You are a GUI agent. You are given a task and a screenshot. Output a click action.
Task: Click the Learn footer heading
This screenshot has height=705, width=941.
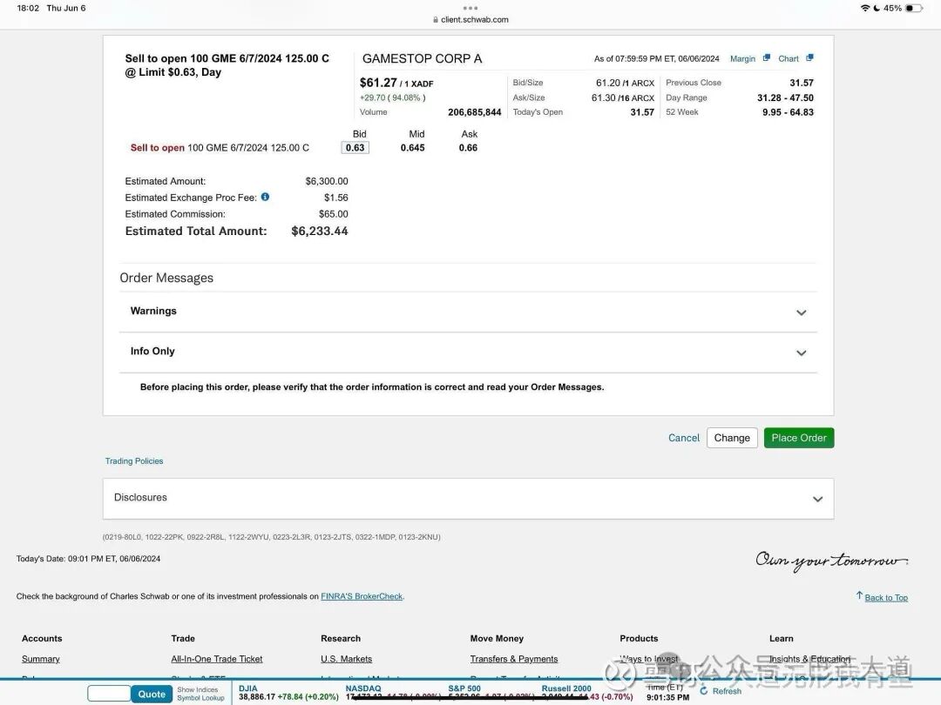(782, 639)
